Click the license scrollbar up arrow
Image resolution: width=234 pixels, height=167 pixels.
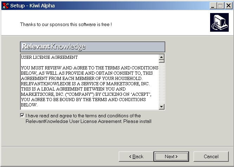click(162, 57)
